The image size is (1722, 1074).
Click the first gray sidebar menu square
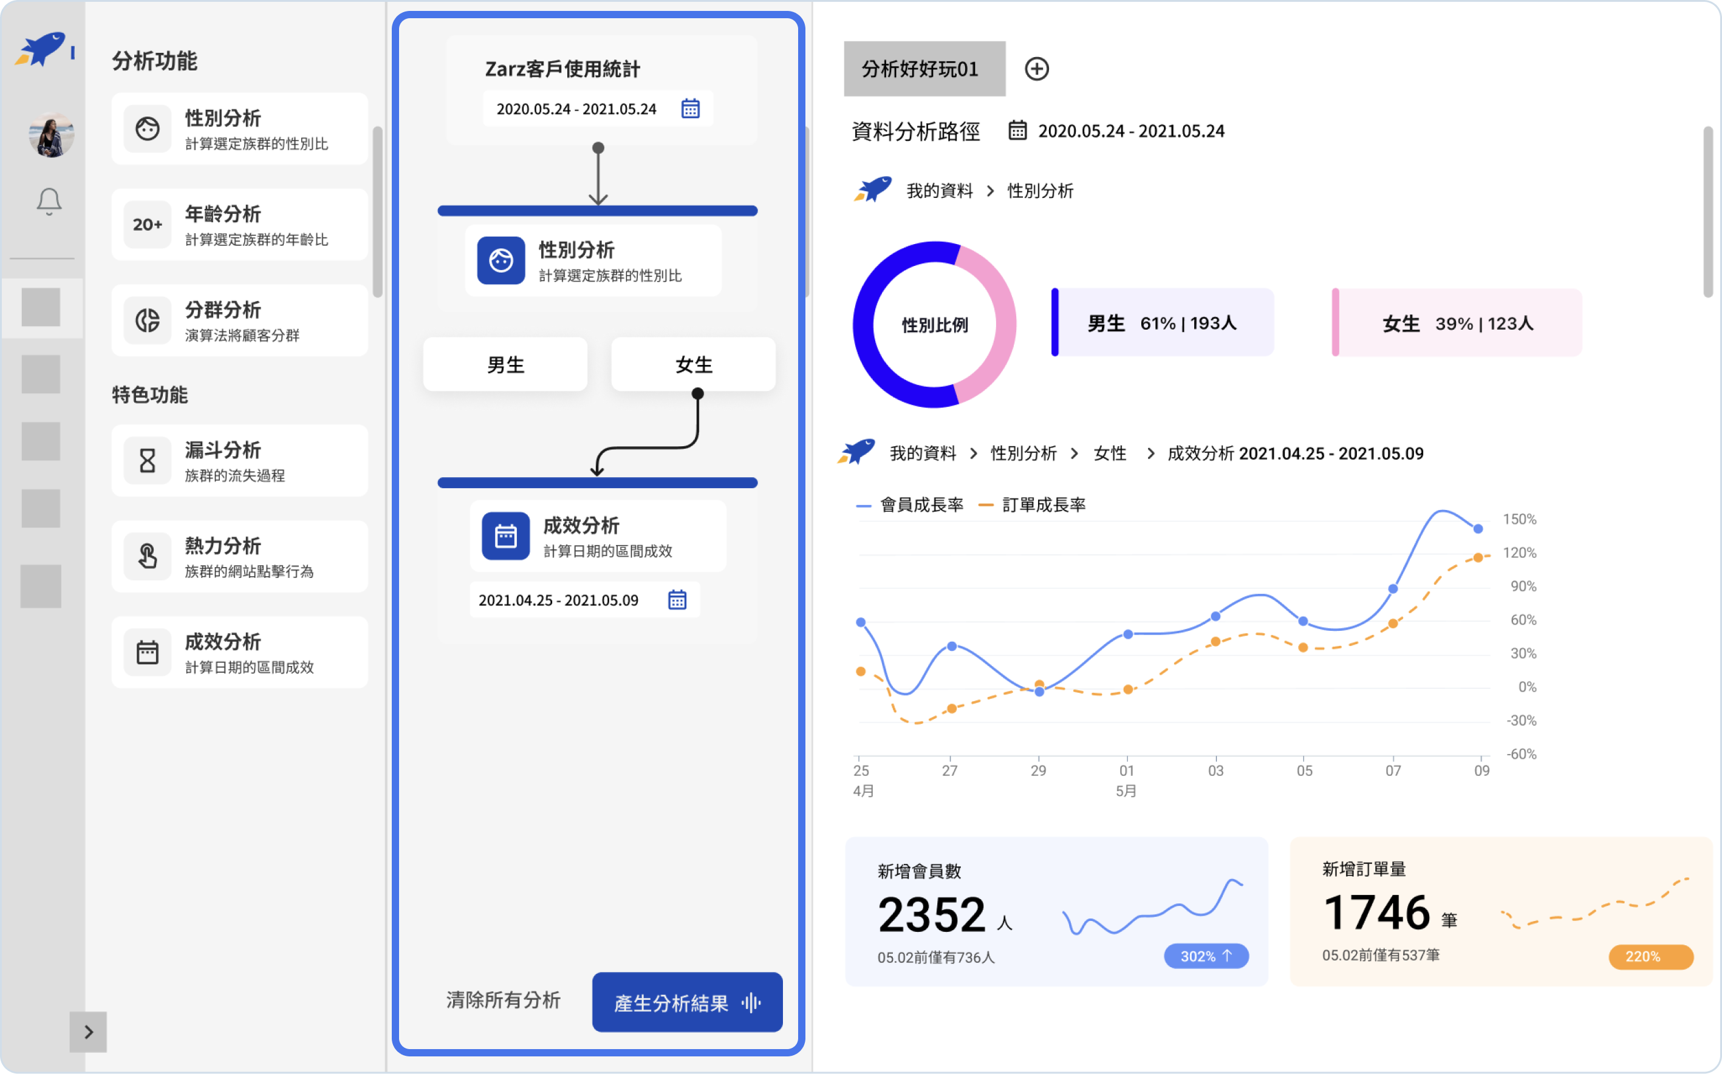tap(41, 308)
